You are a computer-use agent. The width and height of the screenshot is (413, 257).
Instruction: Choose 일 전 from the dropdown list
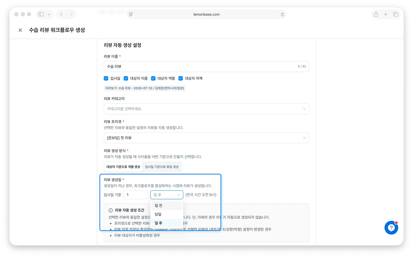pos(167,205)
